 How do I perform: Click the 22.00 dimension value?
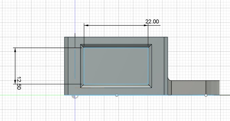(152, 22)
